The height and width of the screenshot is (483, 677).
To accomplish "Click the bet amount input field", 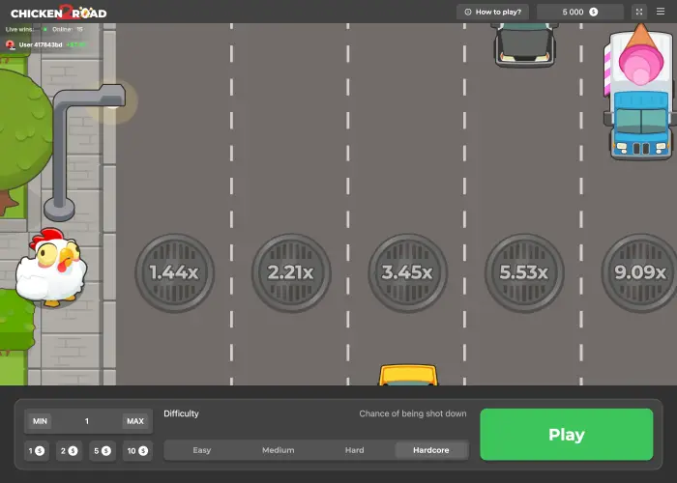I will [x=87, y=421].
